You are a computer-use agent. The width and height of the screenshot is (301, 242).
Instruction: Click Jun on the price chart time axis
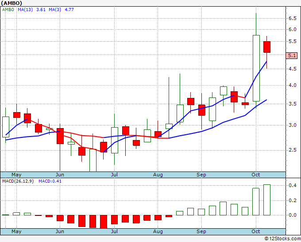pyautogui.click(x=60, y=175)
